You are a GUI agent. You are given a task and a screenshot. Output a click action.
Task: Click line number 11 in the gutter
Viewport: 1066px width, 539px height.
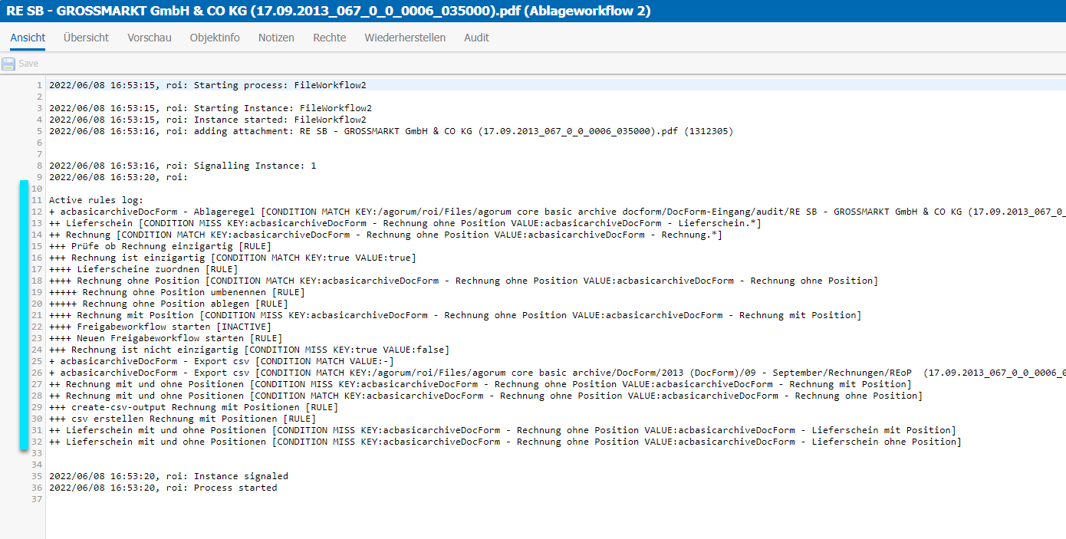pos(37,200)
